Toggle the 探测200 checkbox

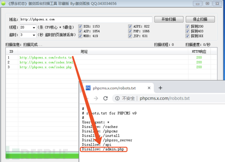(x=187, y=26)
